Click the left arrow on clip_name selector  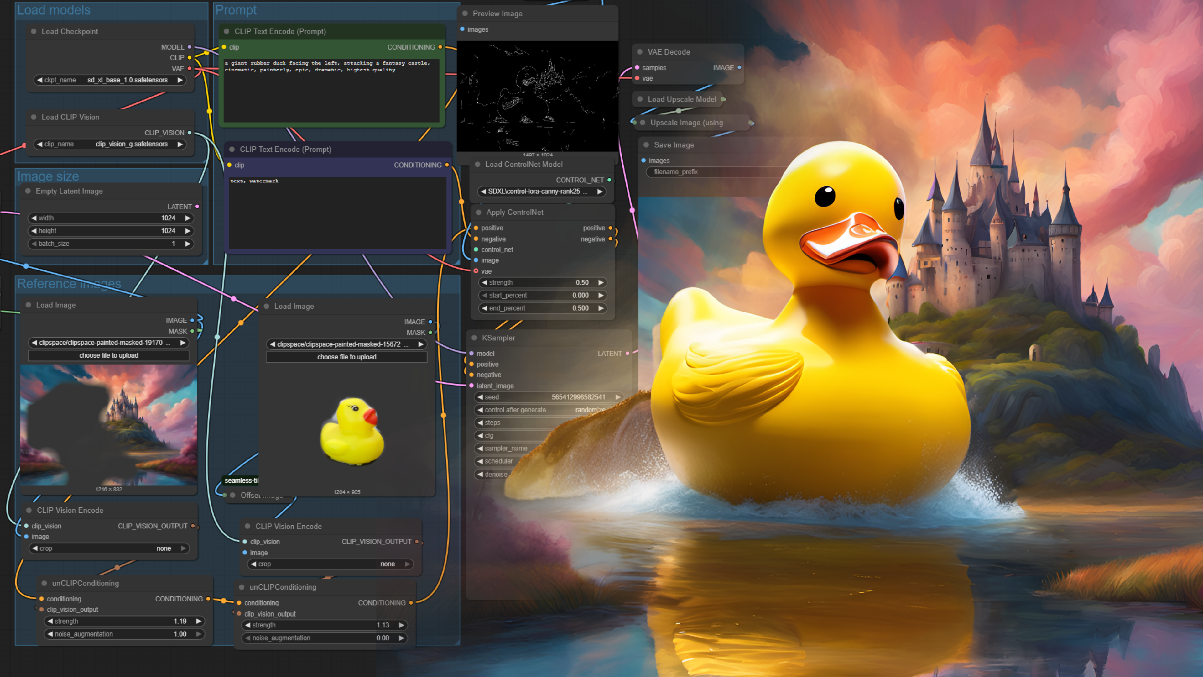coord(40,144)
